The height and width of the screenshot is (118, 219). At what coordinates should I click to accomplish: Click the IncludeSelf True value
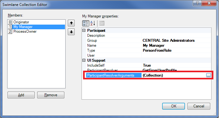[x=147, y=65]
